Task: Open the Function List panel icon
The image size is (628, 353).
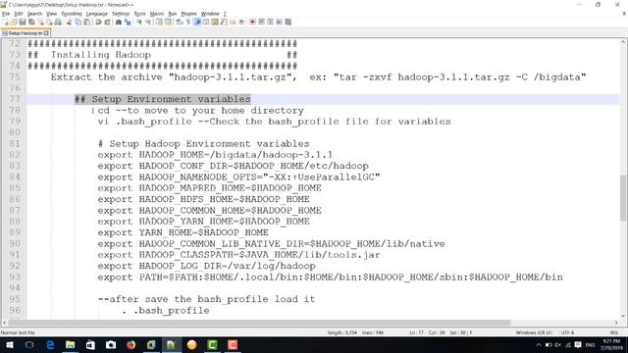Action: click(x=224, y=22)
